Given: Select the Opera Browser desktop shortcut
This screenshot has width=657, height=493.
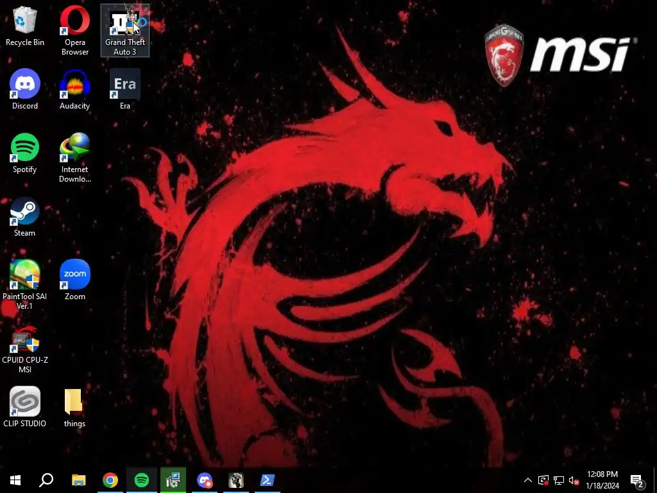Looking at the screenshot, I should click(74, 31).
